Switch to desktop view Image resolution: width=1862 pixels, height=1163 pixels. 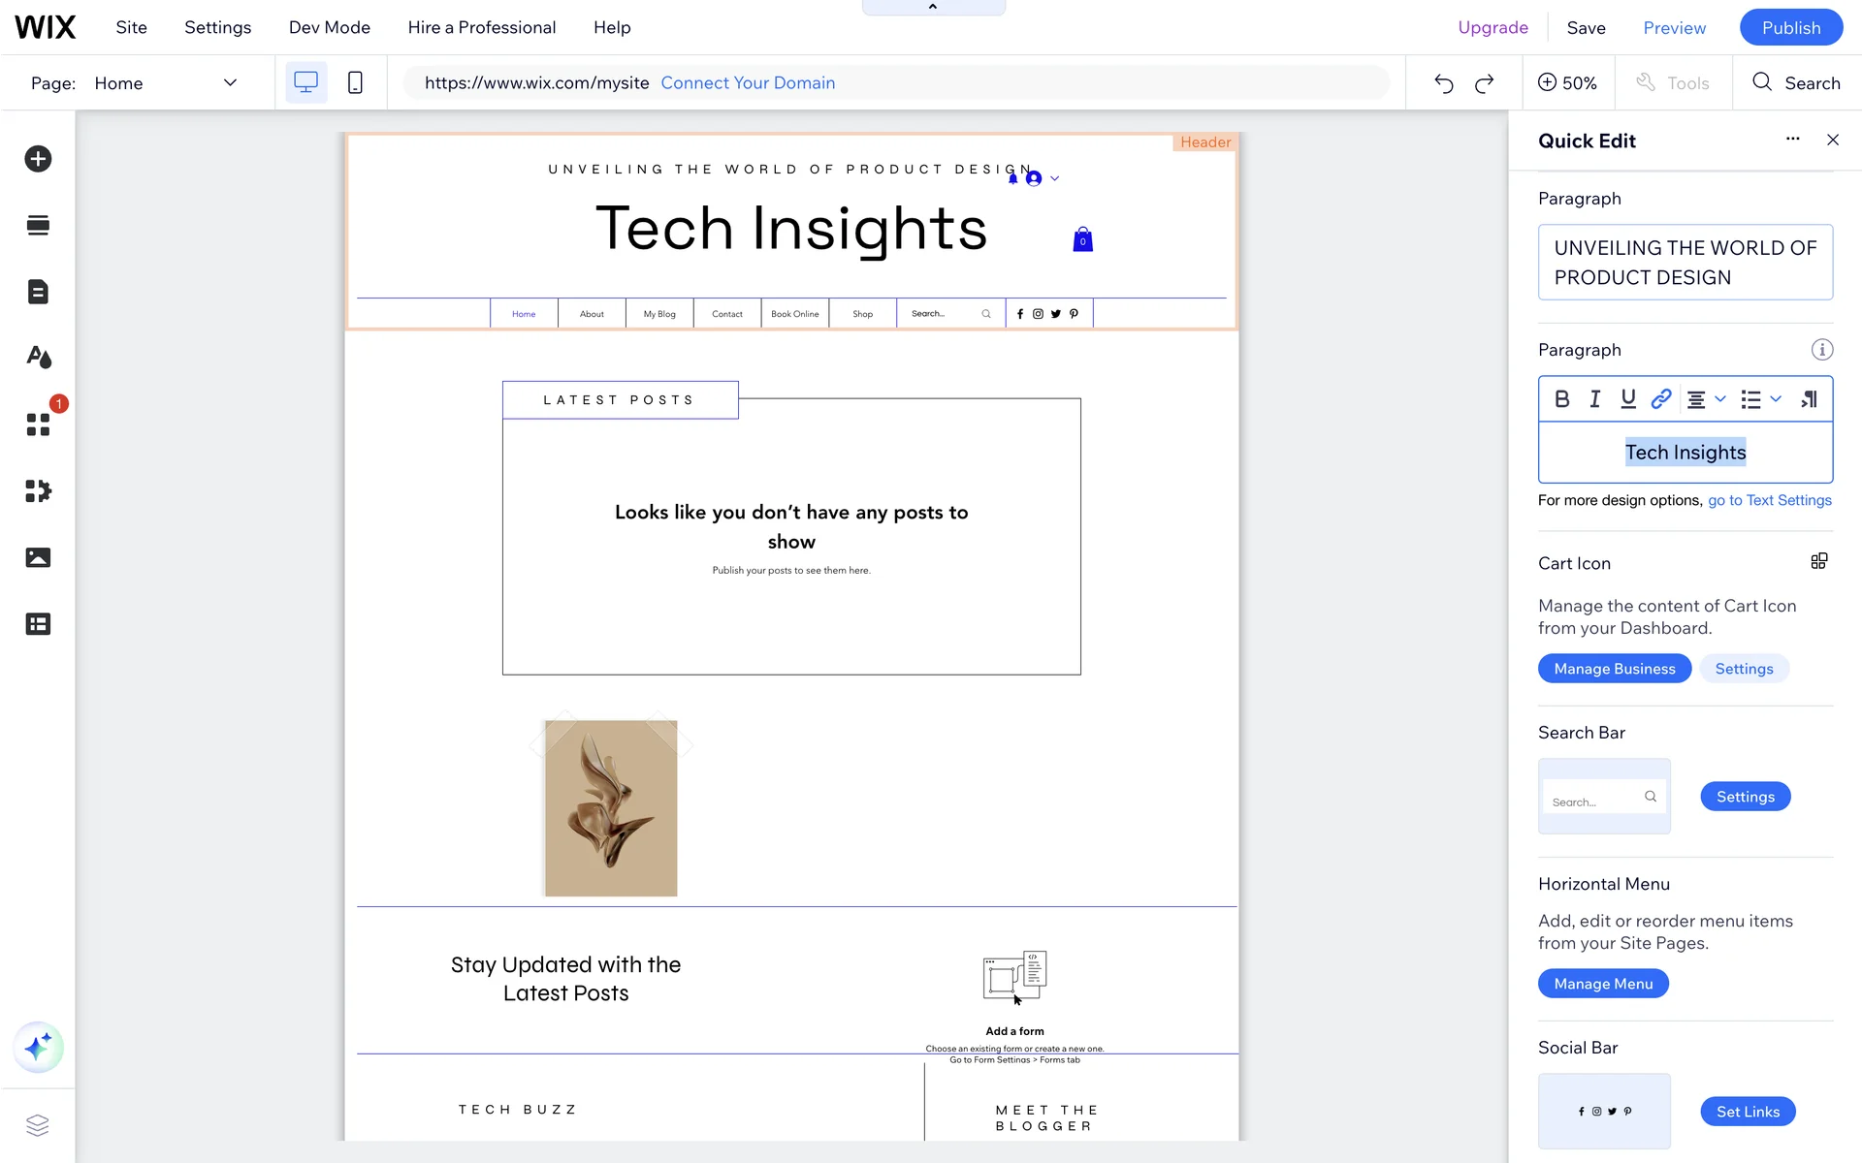[305, 83]
